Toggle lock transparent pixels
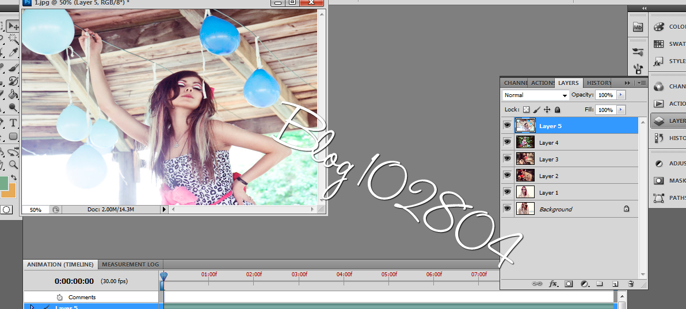 pyautogui.click(x=527, y=110)
